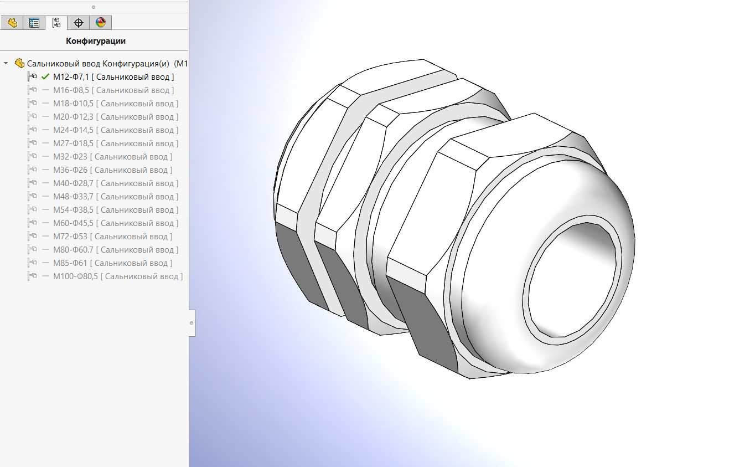Click the configuration icon of the M100-Ф80,5 row
This screenshot has width=755, height=467.
click(x=32, y=276)
